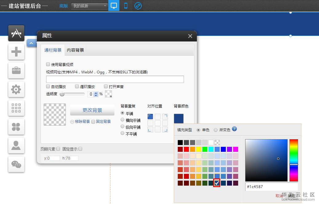Select the plus icon to add a module
This screenshot has height=204, width=319.
[16, 52]
